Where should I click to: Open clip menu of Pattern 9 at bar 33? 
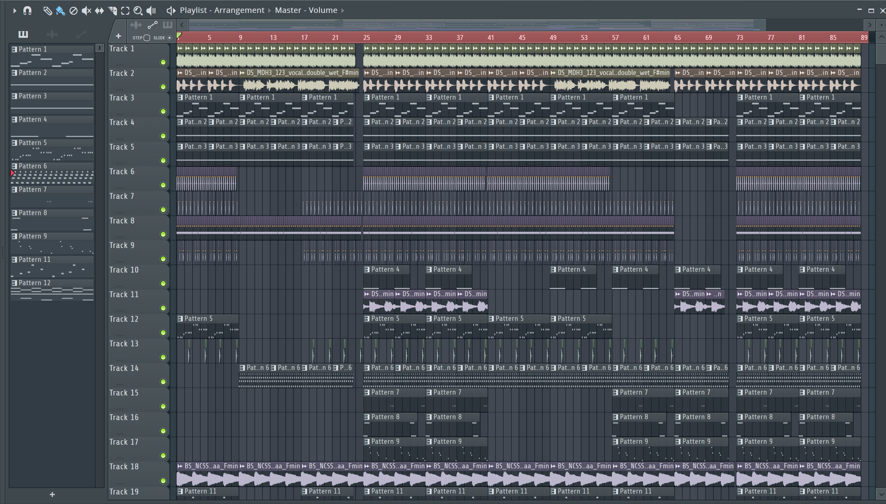coord(429,442)
